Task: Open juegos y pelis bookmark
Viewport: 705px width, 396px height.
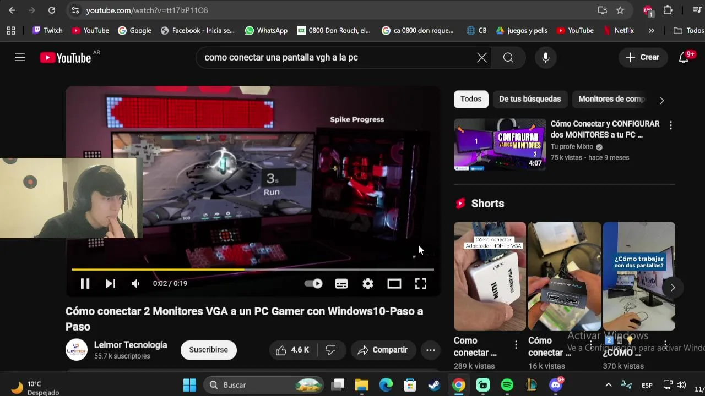Action: click(522, 31)
